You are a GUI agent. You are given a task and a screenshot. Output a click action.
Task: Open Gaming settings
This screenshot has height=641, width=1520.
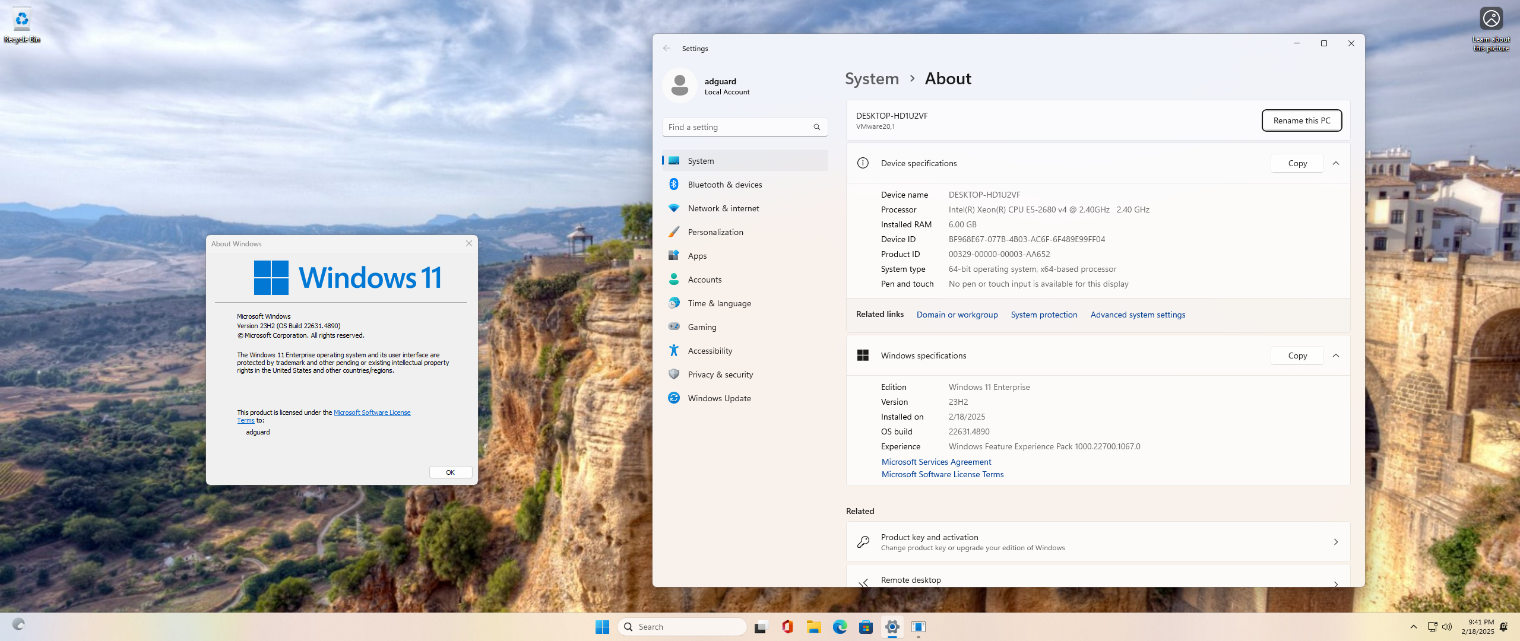tap(745, 327)
